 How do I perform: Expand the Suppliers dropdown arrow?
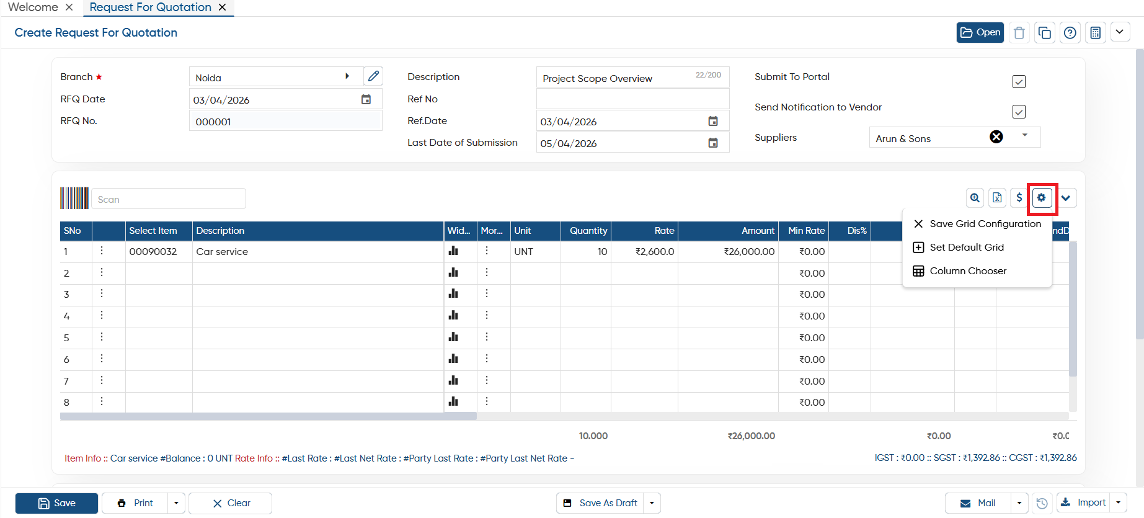(1025, 135)
